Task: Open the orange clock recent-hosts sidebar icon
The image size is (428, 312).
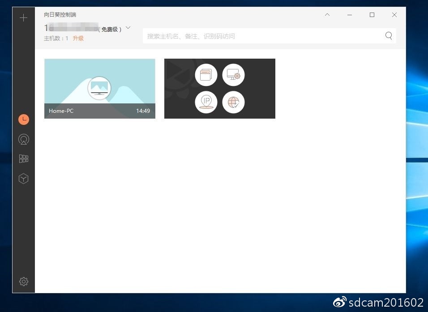Action: (24, 119)
